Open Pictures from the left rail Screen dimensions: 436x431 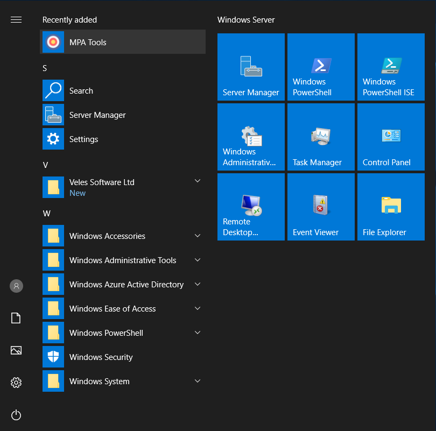pyautogui.click(x=16, y=350)
